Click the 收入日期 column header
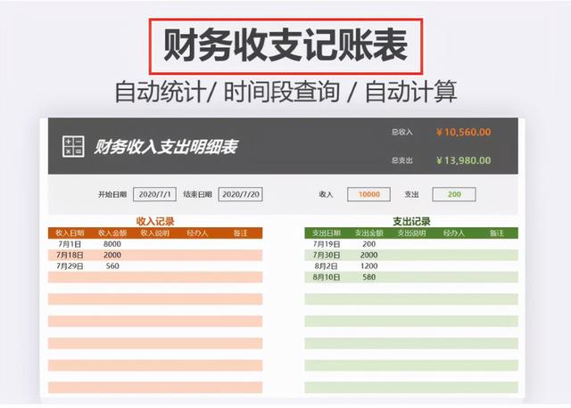The image size is (571, 408). pos(70,233)
